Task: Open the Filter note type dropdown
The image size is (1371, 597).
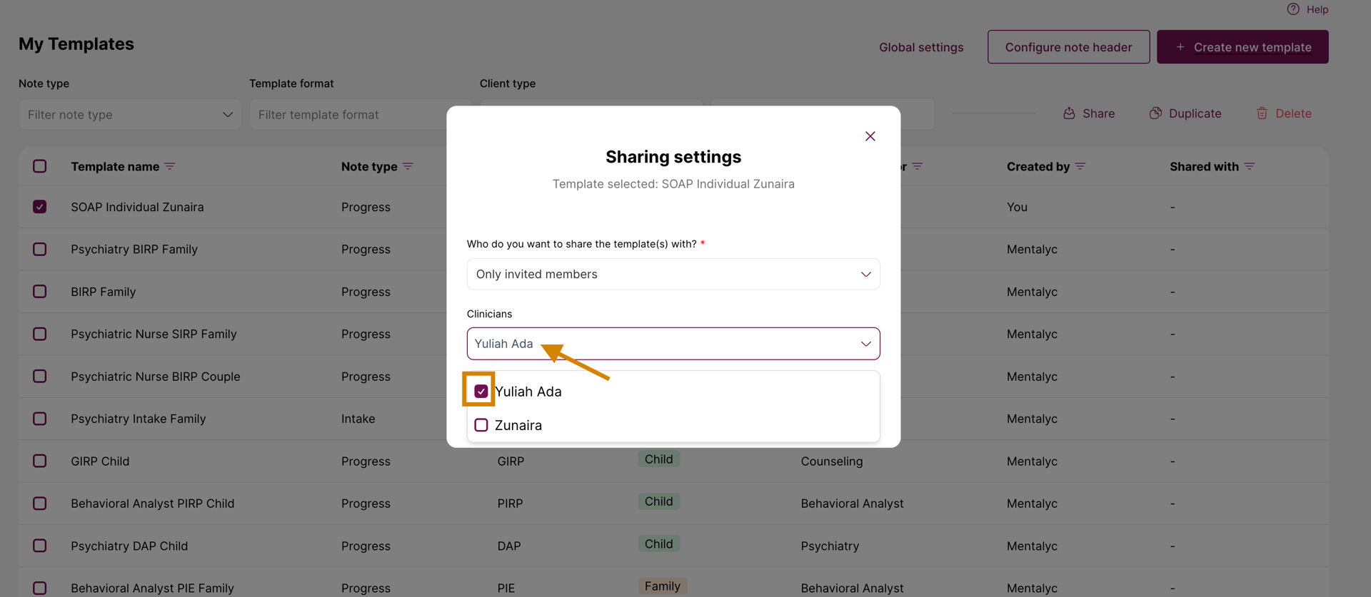Action: [130, 114]
